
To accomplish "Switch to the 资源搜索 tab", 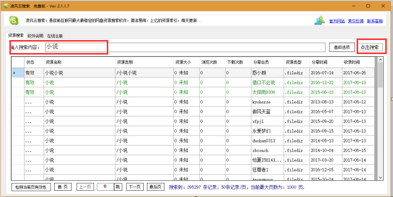I will click(16, 35).
